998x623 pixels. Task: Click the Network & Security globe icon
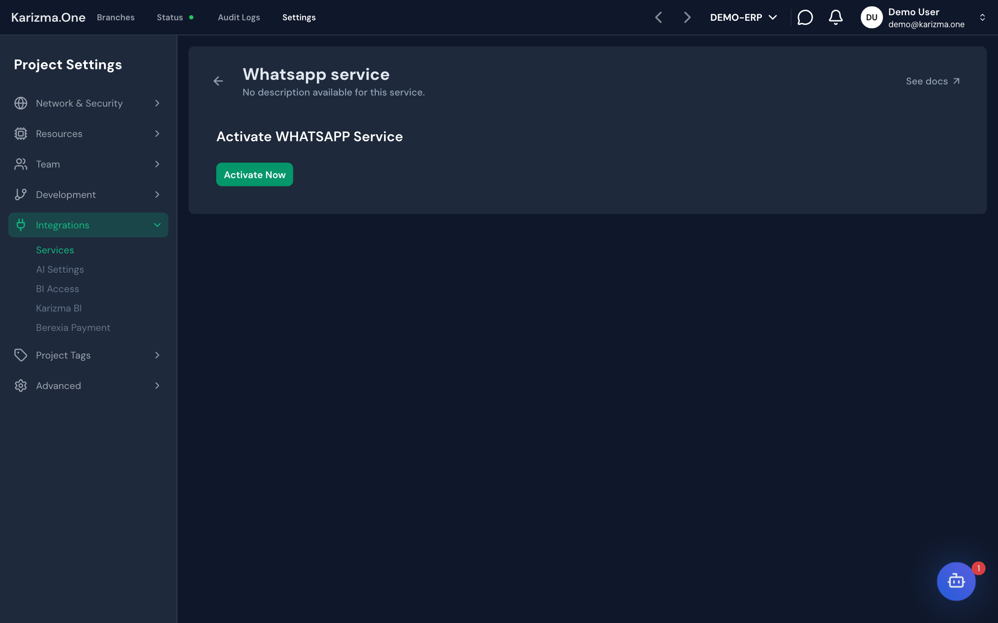[21, 103]
